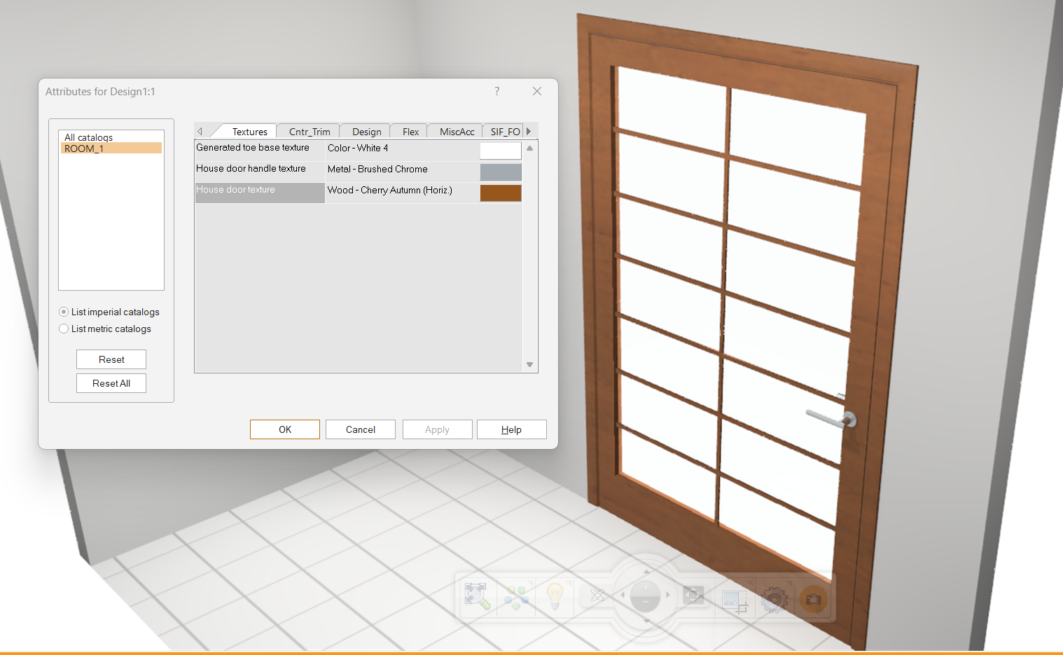Click the zoom extents magnifier icon
The width and height of the screenshot is (1063, 655).
[x=477, y=597]
